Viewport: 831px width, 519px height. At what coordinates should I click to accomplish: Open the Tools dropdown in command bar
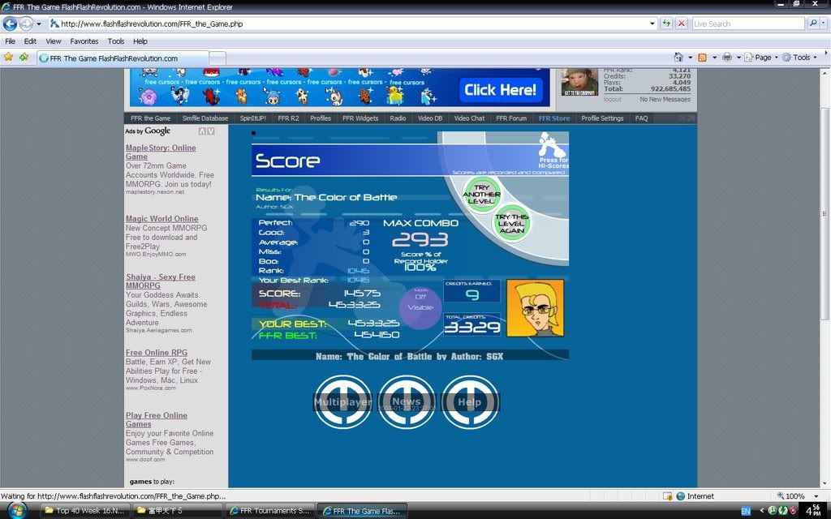tap(801, 58)
